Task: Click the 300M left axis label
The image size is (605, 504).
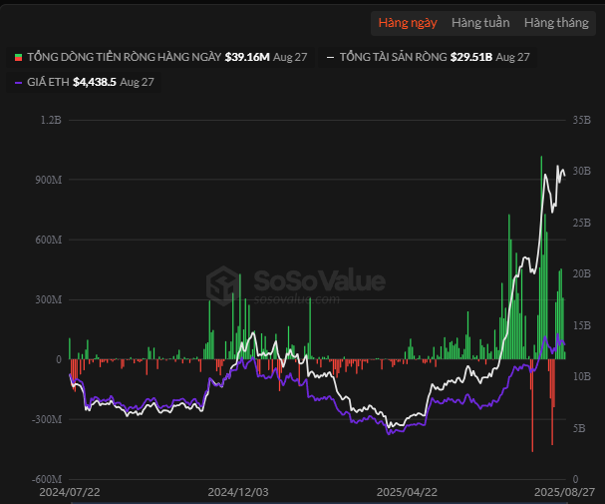Action: click(49, 299)
